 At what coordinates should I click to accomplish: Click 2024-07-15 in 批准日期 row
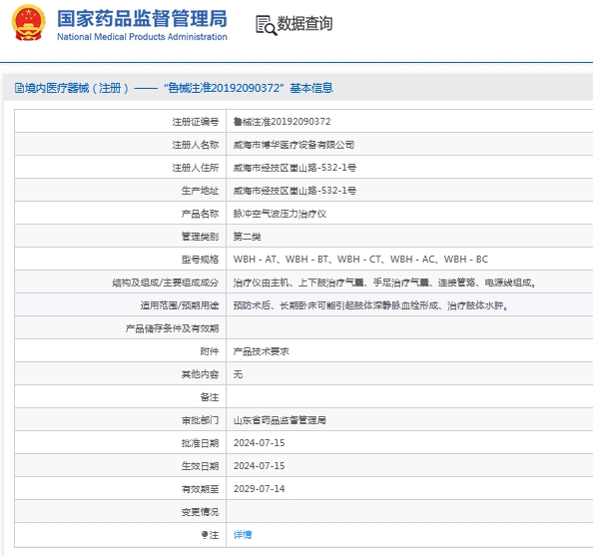point(259,443)
